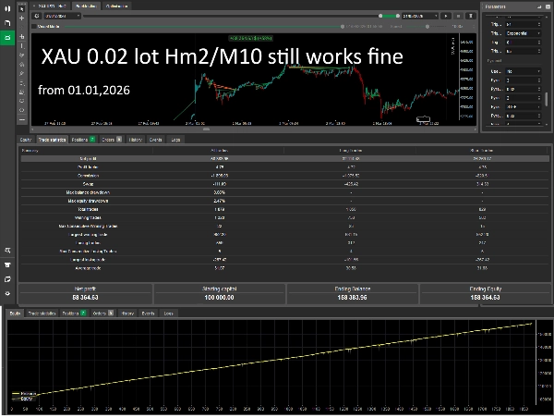Open Logs tab above the statistics table
Viewport: 554px width, 418px height.
[175, 140]
